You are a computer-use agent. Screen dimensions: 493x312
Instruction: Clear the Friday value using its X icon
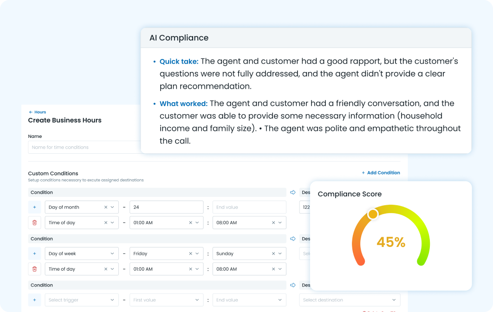pos(190,253)
